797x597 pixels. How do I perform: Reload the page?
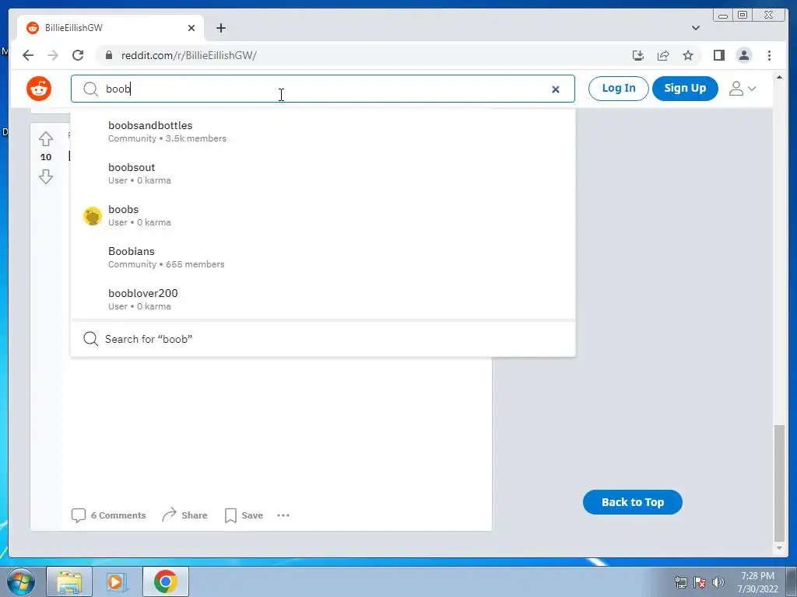(x=78, y=55)
